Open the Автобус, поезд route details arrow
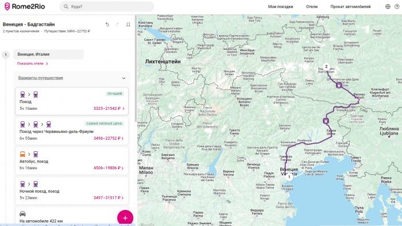 122,168
